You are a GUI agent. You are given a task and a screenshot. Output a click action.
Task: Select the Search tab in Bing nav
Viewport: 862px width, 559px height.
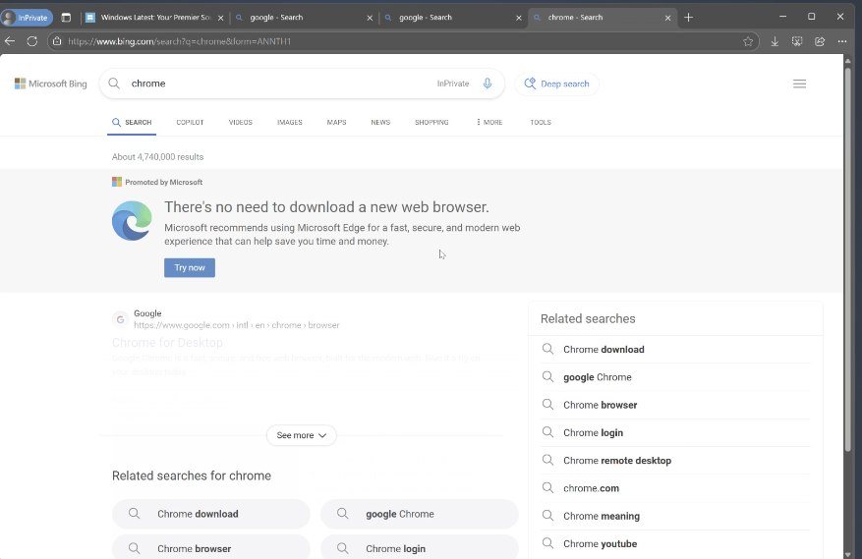132,123
